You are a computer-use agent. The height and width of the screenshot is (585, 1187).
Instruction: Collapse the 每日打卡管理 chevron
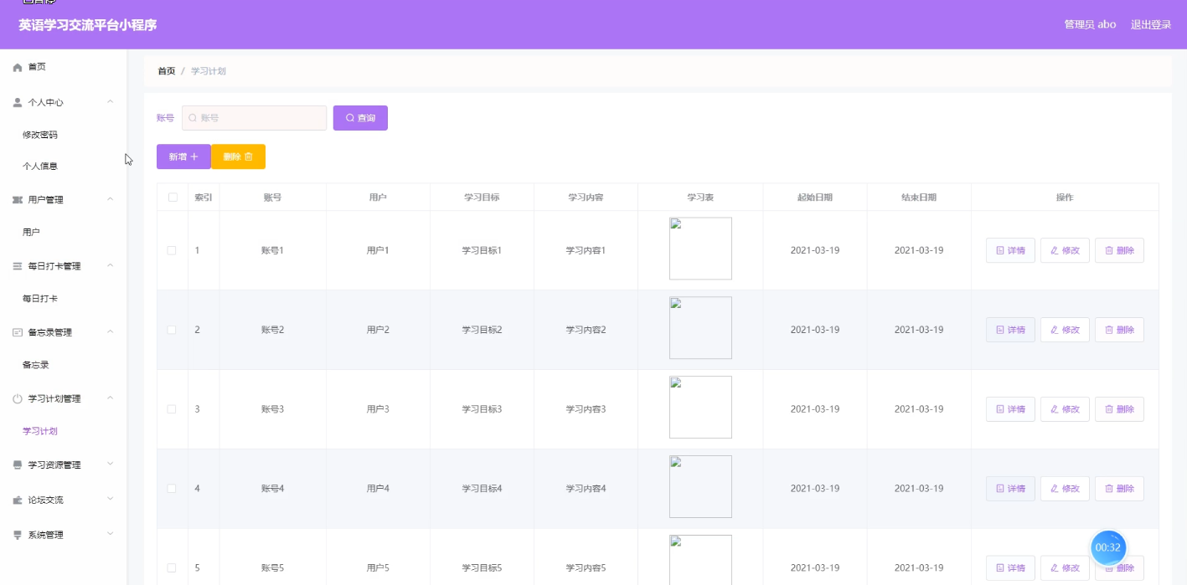111,265
